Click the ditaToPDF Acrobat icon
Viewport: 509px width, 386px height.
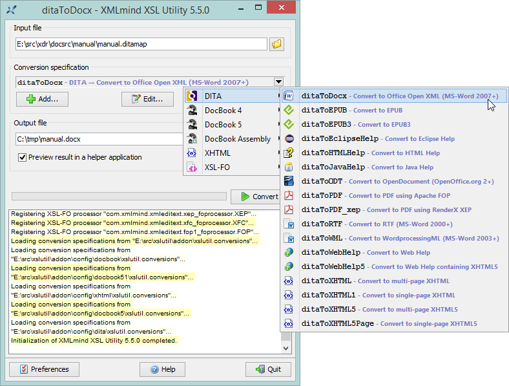pos(289,196)
